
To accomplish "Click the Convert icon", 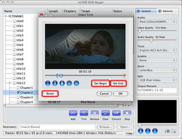I will click(116, 113).
